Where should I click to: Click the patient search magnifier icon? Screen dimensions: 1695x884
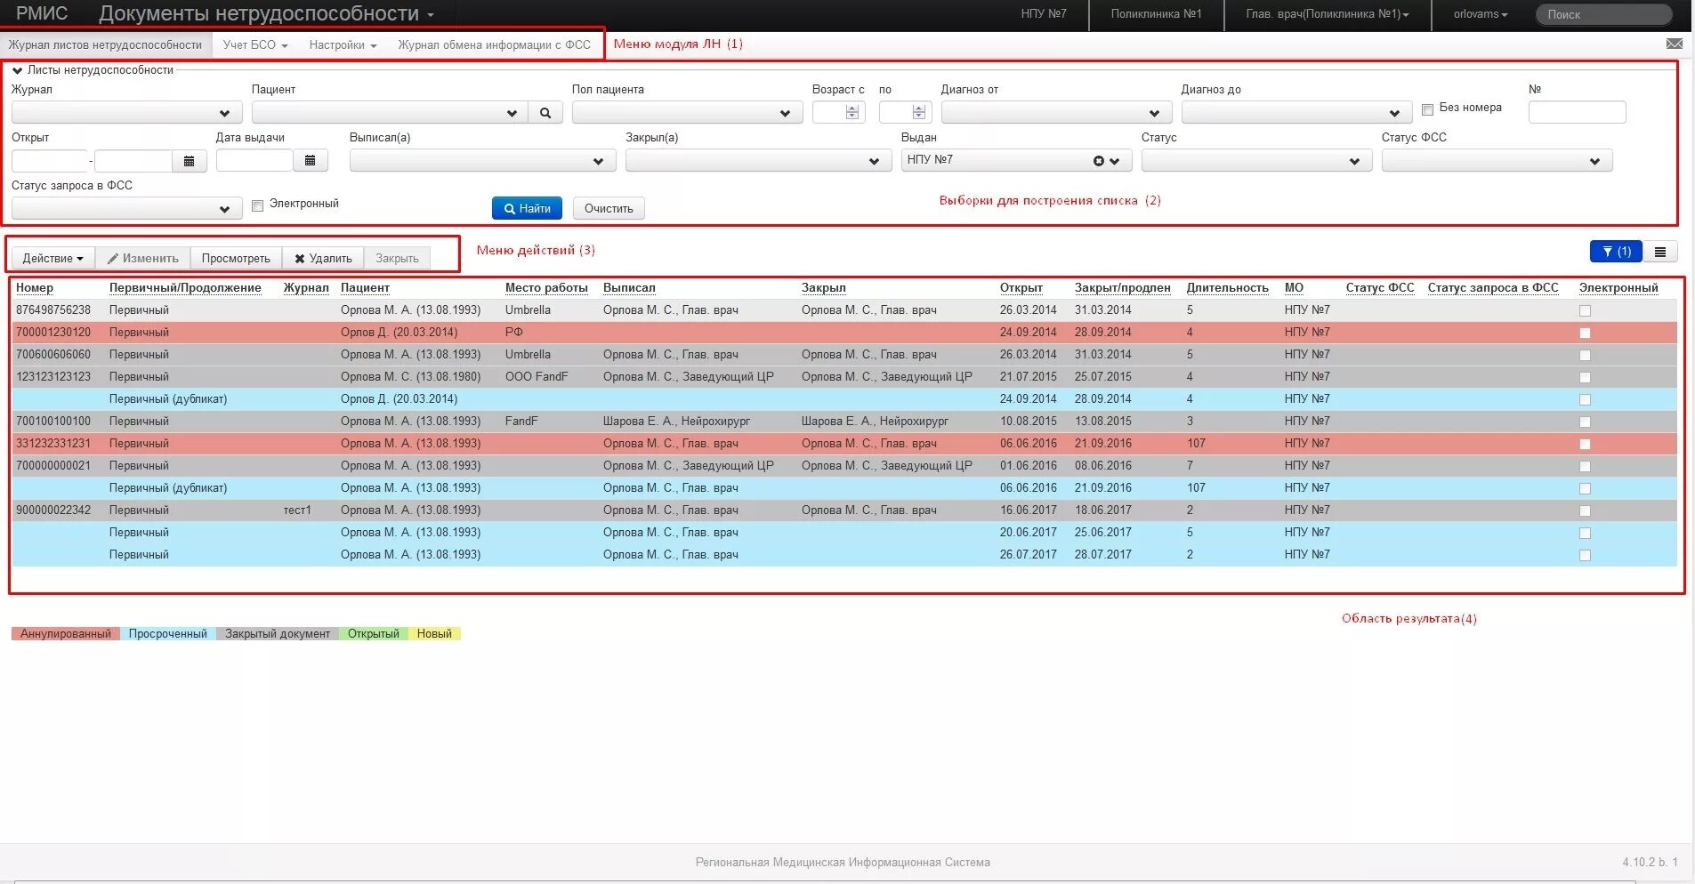pyautogui.click(x=545, y=113)
